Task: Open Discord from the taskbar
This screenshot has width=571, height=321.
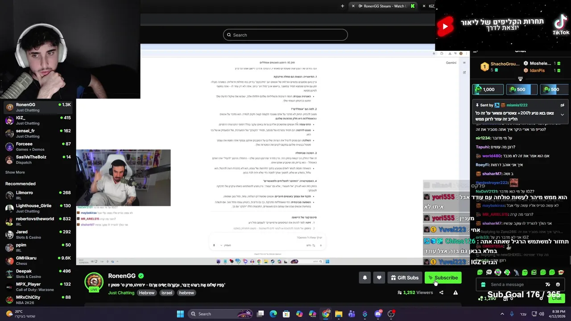Action: (x=378, y=314)
